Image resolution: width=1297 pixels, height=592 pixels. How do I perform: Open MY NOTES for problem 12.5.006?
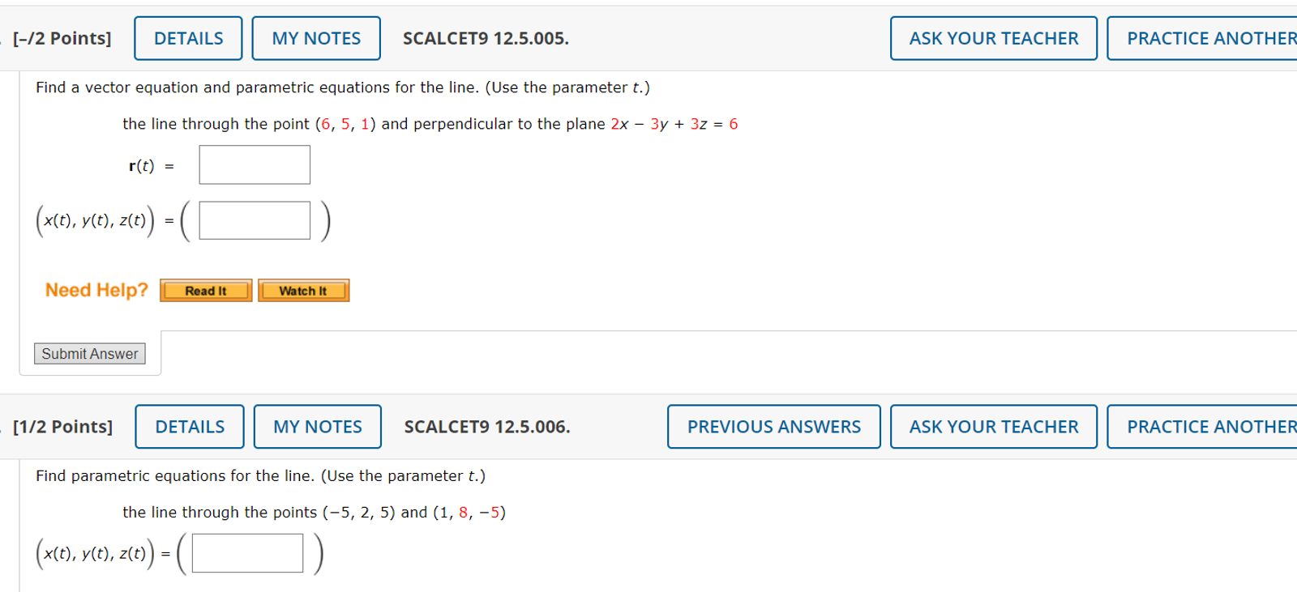(x=317, y=426)
